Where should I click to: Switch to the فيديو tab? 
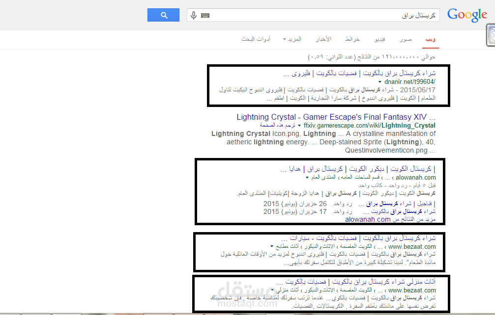[380, 39]
